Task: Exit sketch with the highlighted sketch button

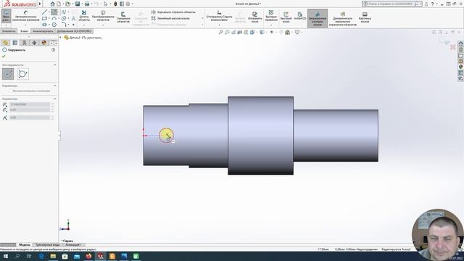Action: pos(7,16)
